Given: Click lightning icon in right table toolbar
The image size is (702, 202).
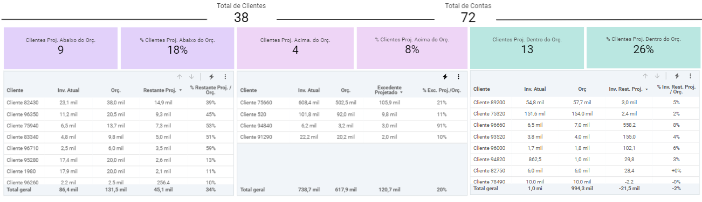Looking at the screenshot, I should click(x=677, y=76).
